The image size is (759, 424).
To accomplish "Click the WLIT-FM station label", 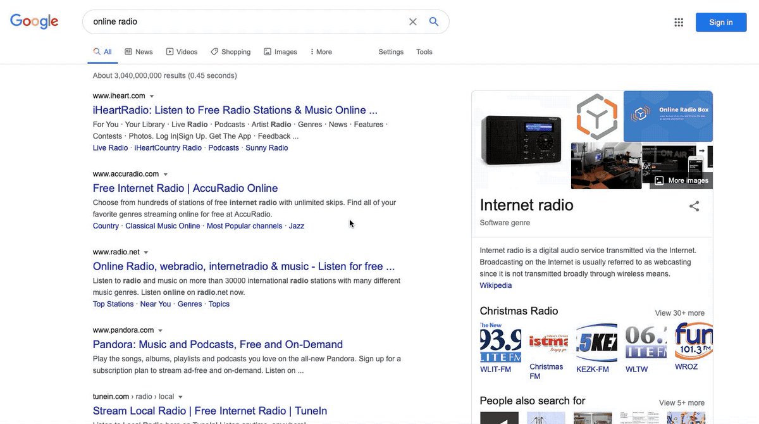I will click(495, 370).
